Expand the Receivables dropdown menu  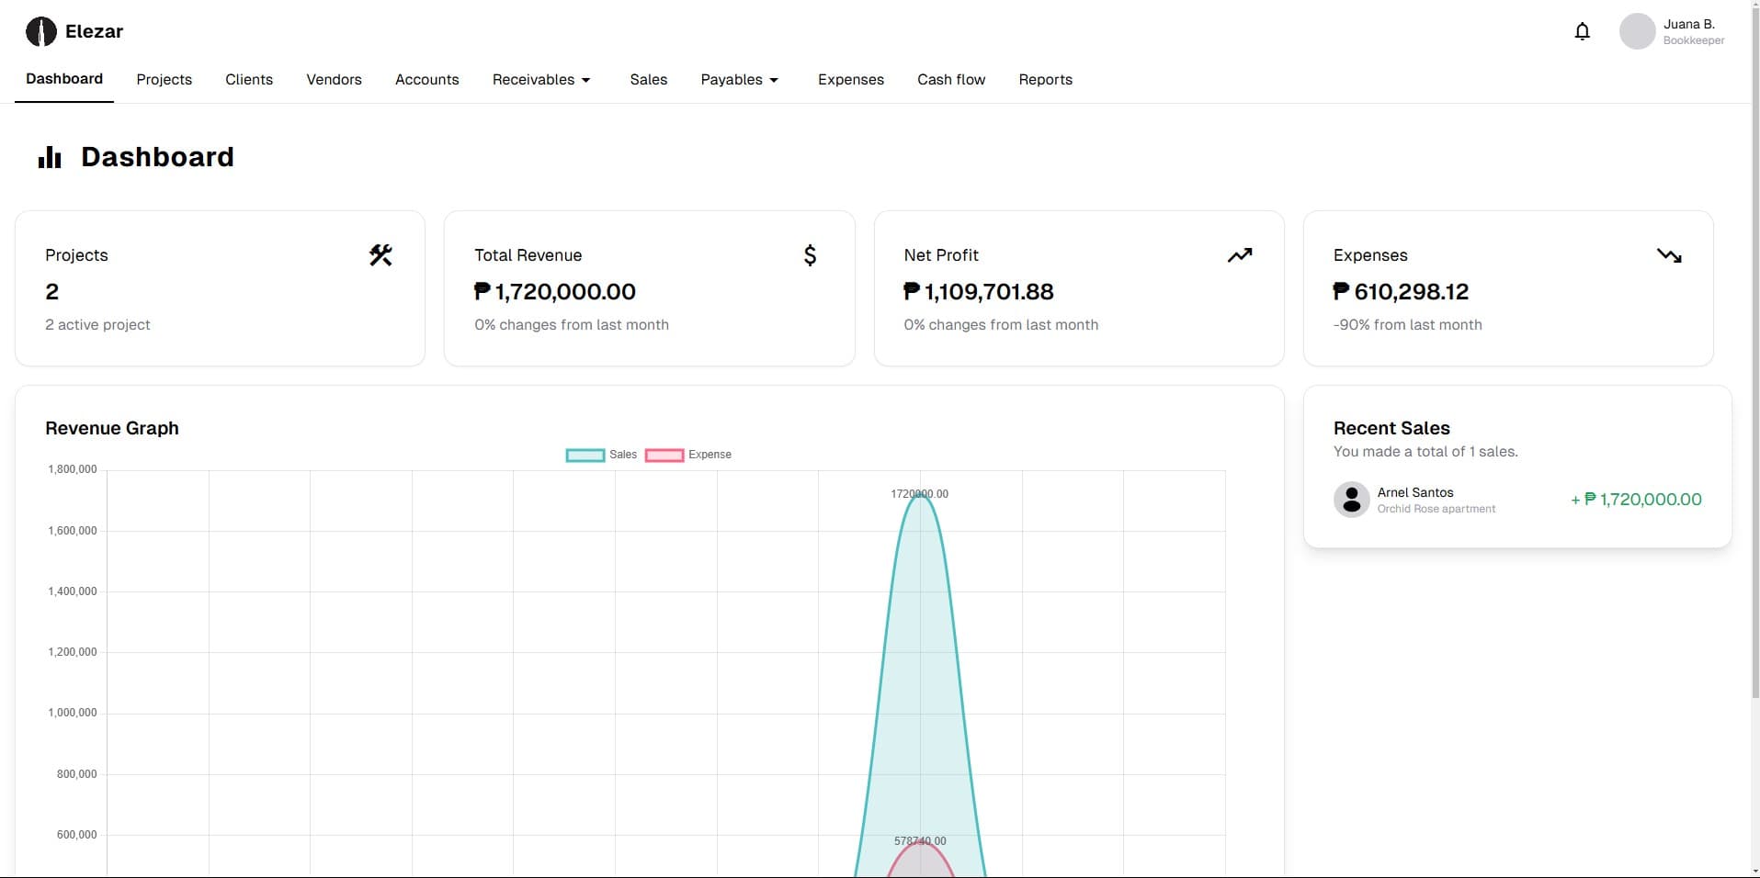tap(541, 80)
